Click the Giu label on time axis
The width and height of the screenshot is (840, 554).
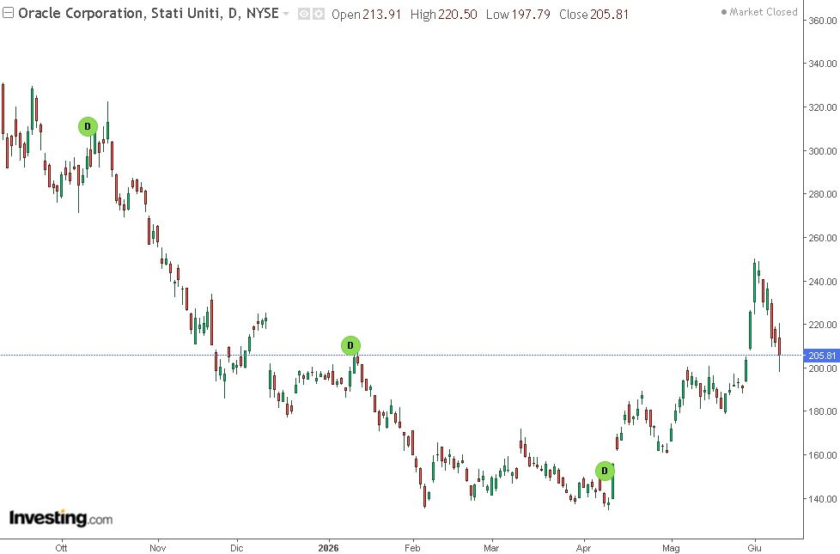pyautogui.click(x=754, y=548)
